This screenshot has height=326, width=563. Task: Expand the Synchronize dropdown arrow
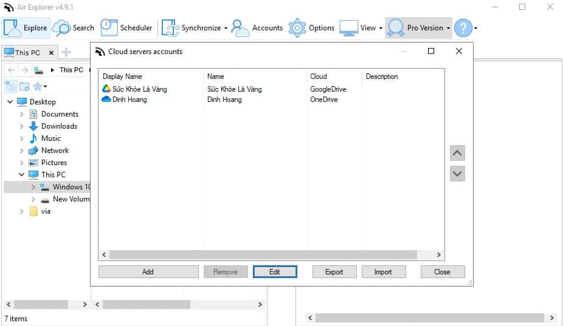pyautogui.click(x=226, y=28)
